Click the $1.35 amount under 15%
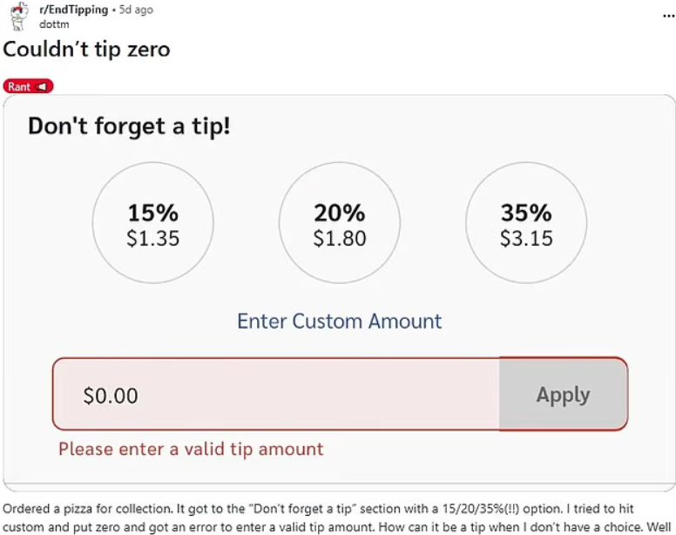 [152, 239]
